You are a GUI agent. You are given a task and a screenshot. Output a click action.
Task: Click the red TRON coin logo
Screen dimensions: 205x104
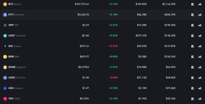point(5,99)
